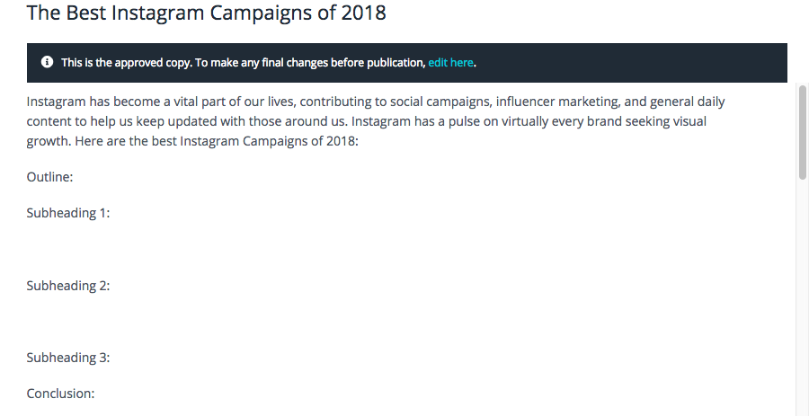Click the blank area under Subheading 1

361,250
